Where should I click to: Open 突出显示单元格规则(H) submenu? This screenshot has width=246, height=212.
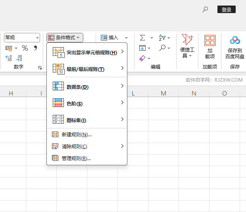point(87,52)
